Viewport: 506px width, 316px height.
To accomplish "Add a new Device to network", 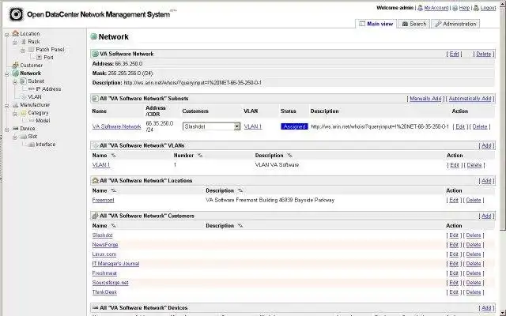I will click(x=486, y=308).
